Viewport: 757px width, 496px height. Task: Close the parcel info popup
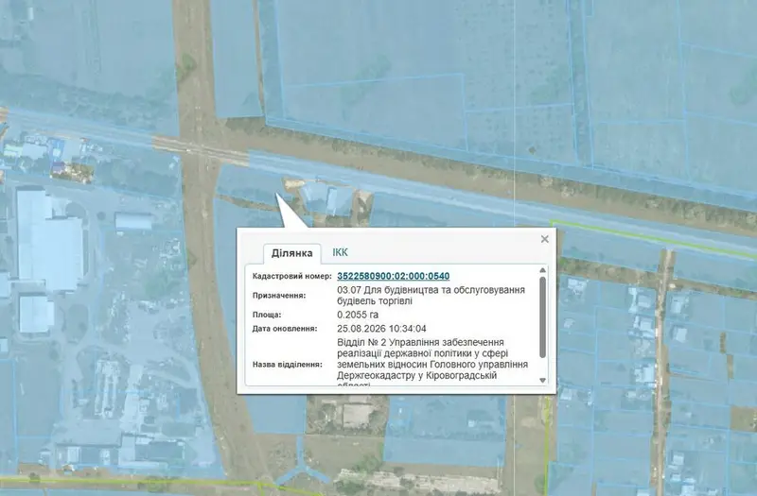click(x=545, y=239)
